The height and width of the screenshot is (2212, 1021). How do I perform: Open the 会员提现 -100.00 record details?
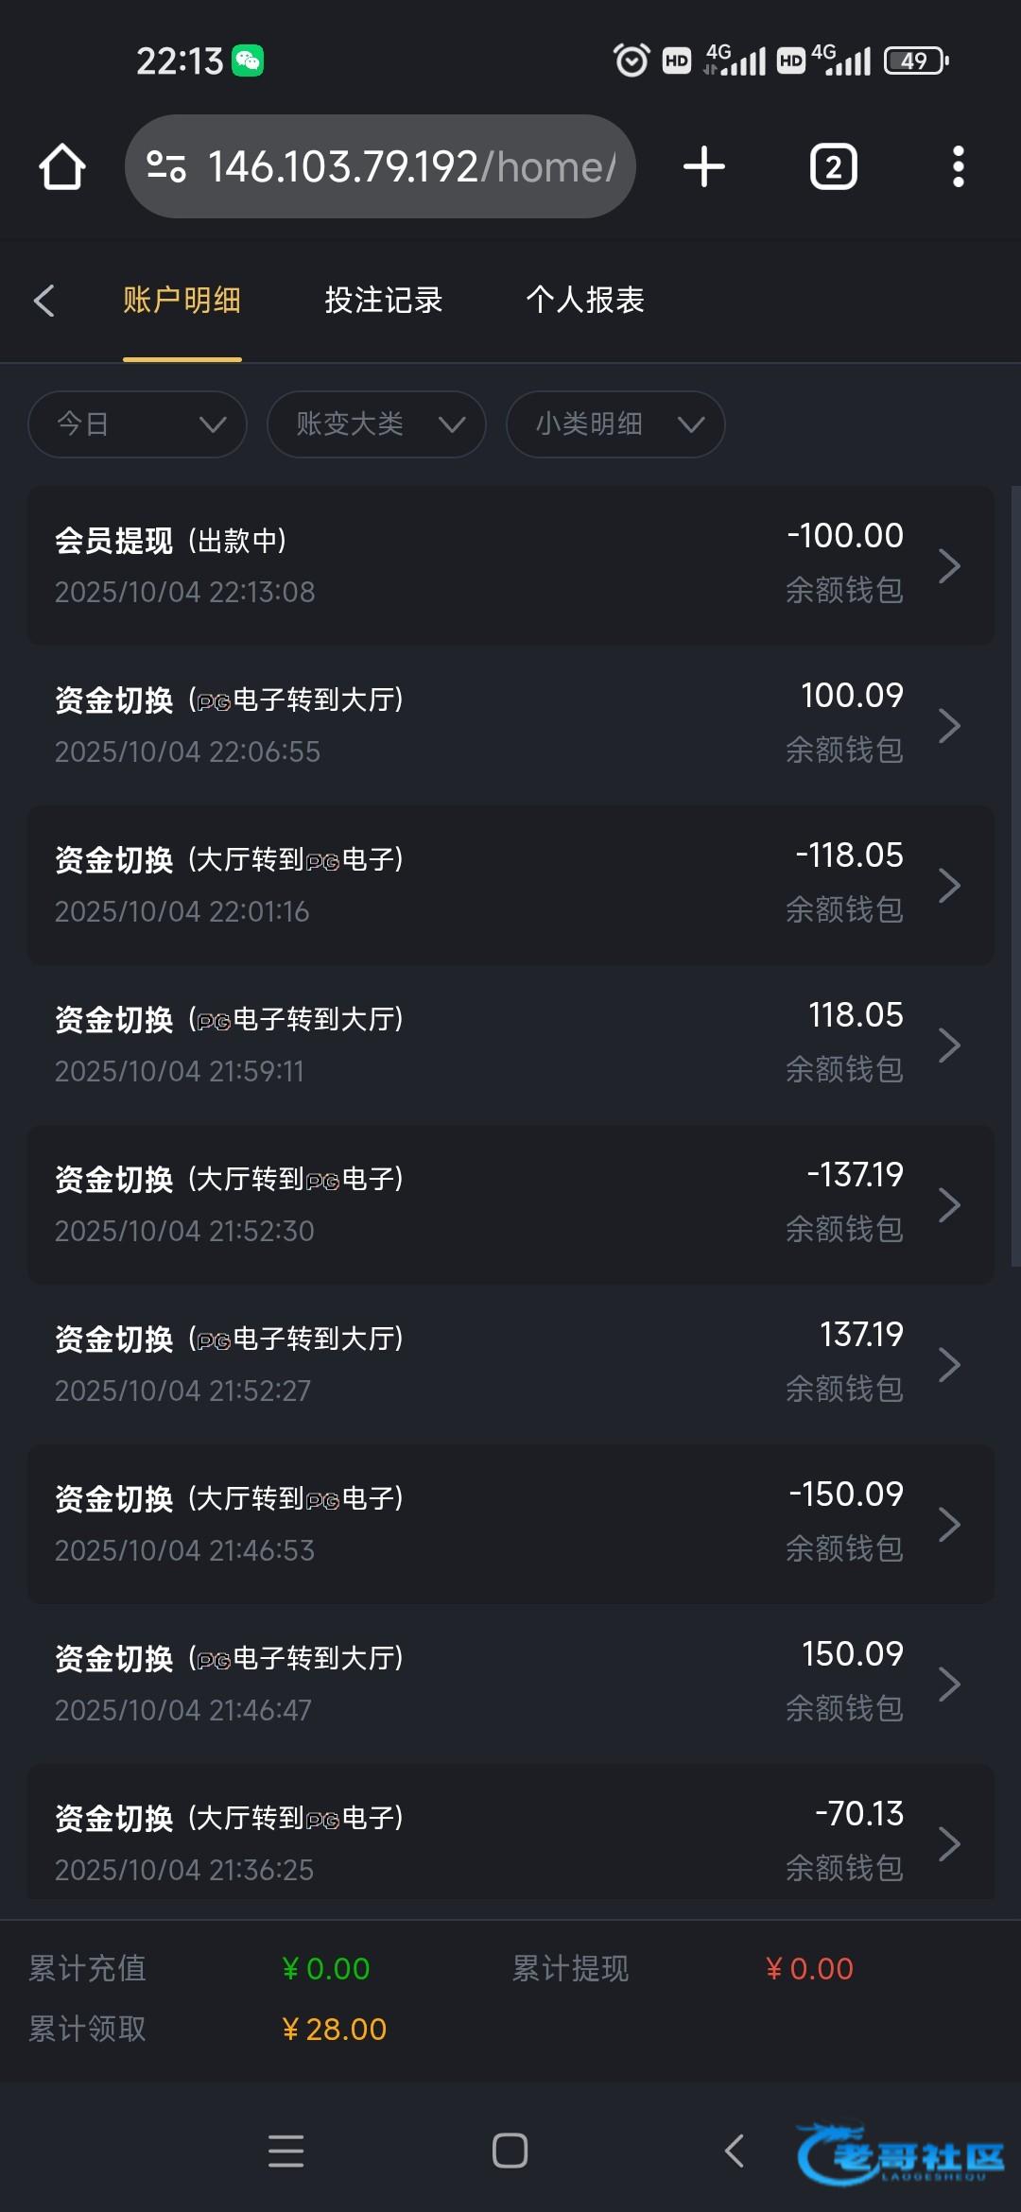510,565
